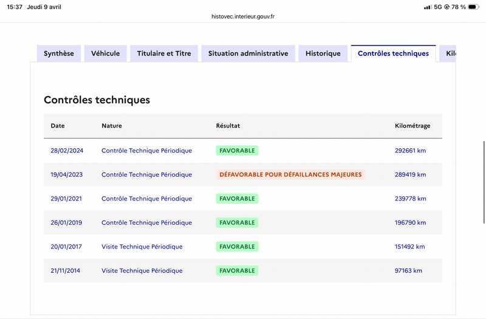Tap the cellular signal bars icon

pyautogui.click(x=428, y=7)
